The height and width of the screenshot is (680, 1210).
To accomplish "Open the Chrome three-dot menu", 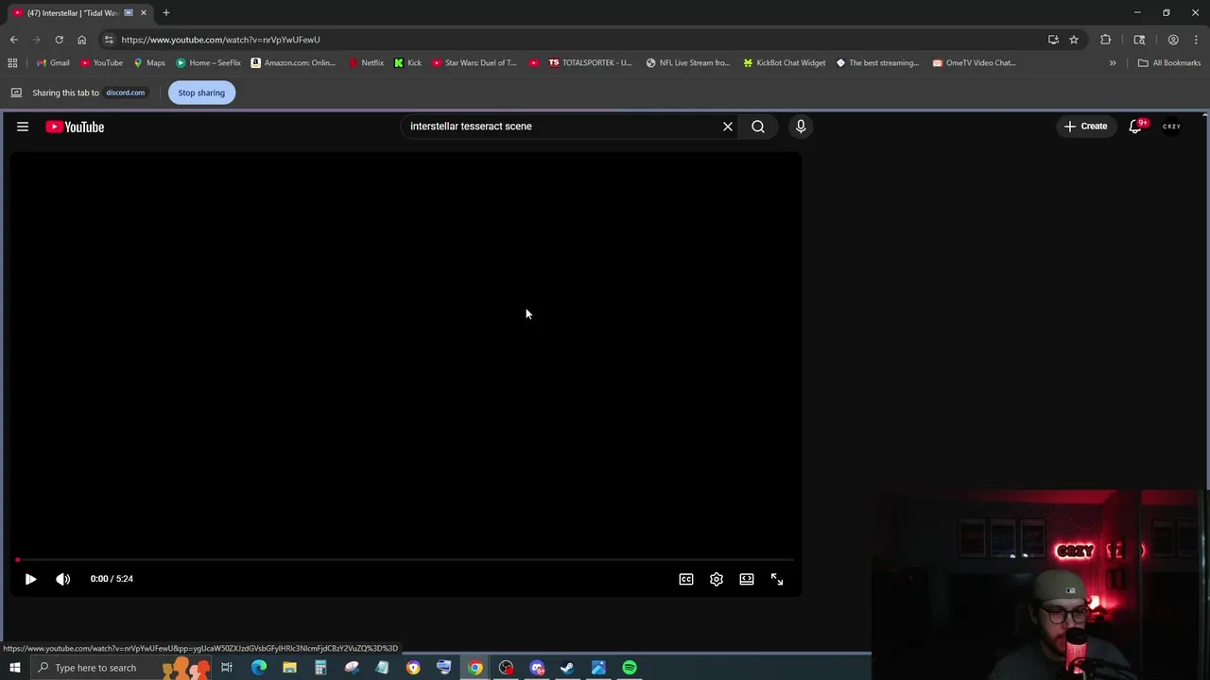I will (1196, 40).
